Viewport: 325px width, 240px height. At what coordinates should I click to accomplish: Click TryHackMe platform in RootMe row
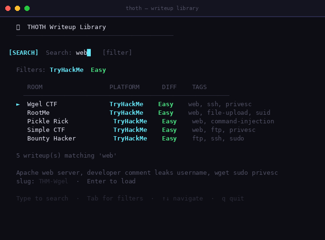pyautogui.click(x=126, y=113)
